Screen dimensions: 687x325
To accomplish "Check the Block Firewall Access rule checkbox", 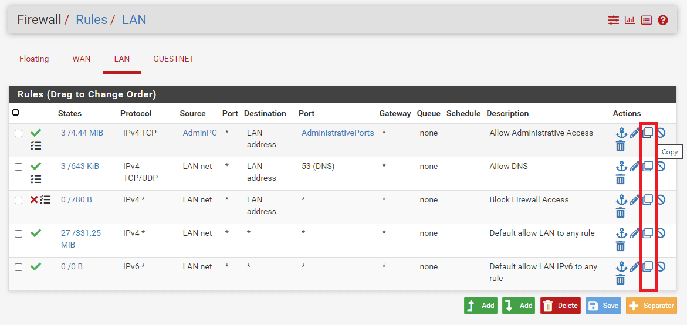I will [x=19, y=201].
